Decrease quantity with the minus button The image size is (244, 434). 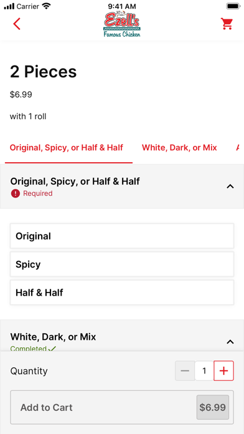coord(185,371)
